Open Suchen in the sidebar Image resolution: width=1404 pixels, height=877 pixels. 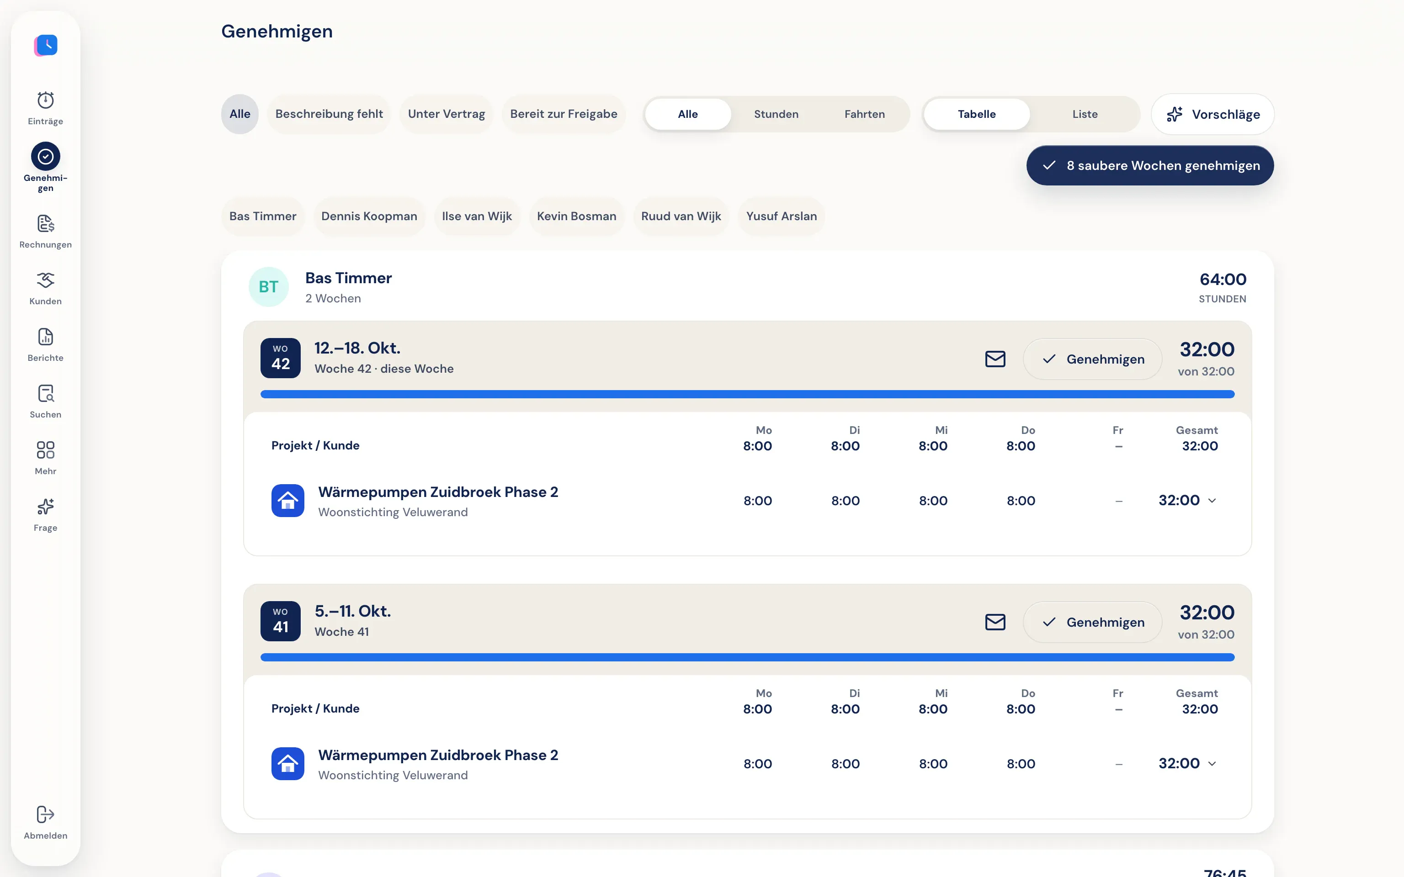(x=45, y=402)
